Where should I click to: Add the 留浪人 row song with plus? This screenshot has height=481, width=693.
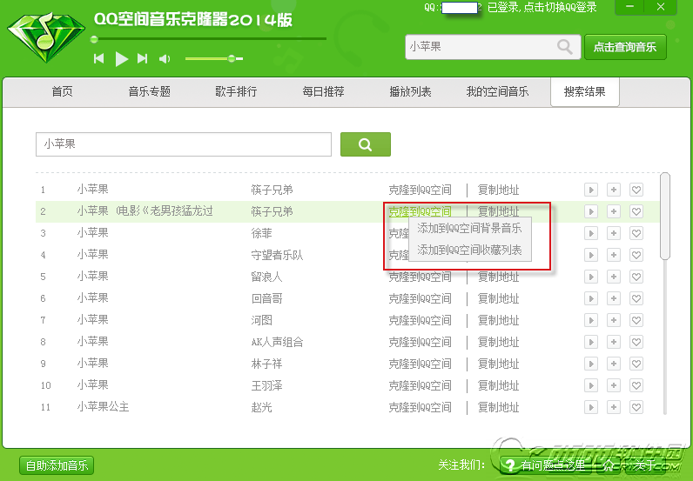(614, 277)
